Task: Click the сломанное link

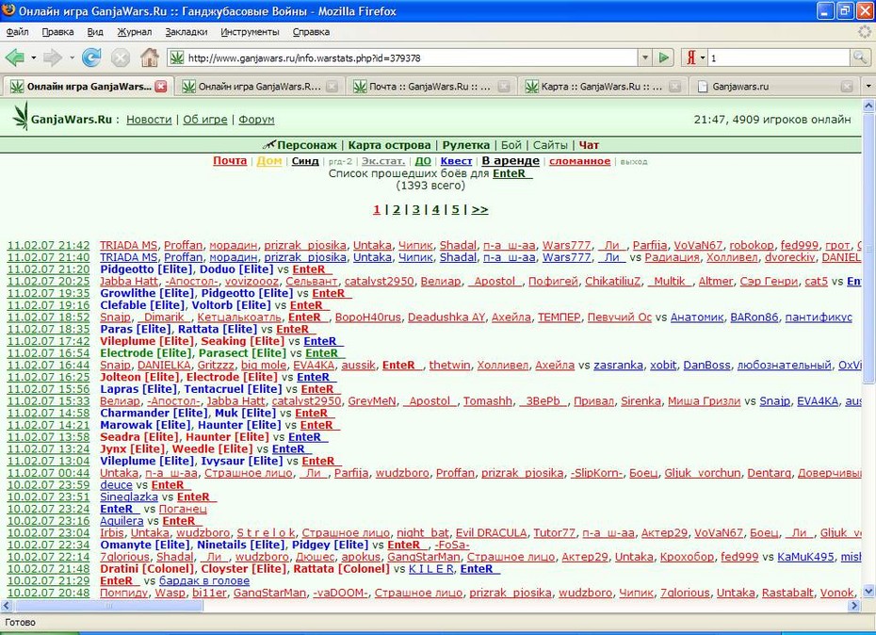Action: [579, 161]
